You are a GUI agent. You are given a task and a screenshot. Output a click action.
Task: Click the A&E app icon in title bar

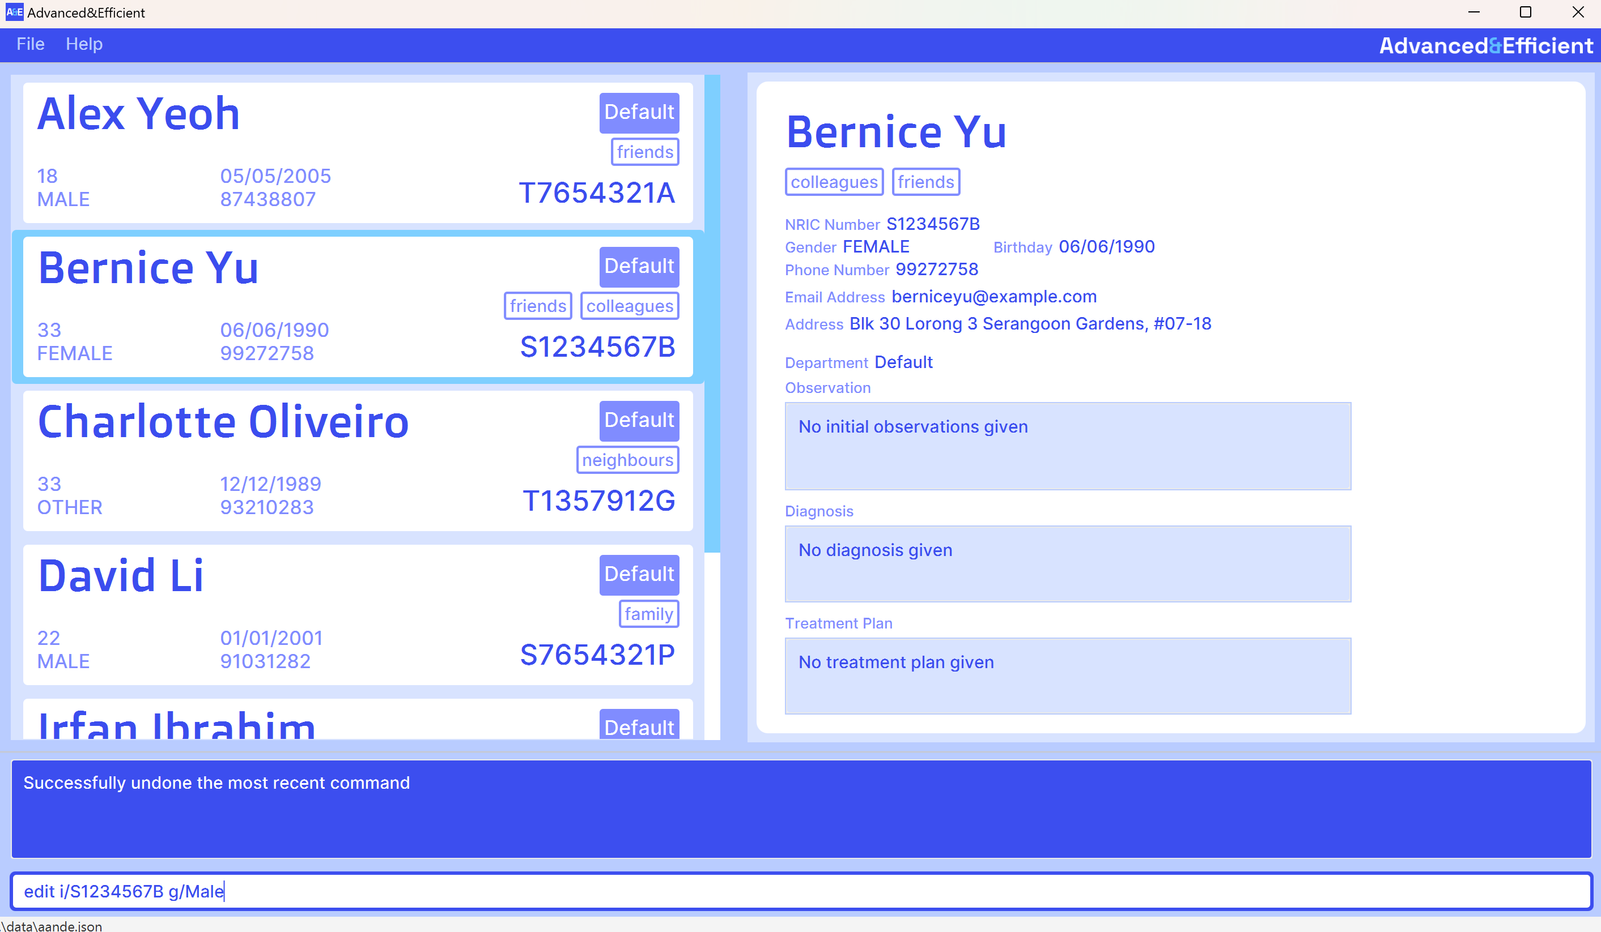[x=14, y=12]
